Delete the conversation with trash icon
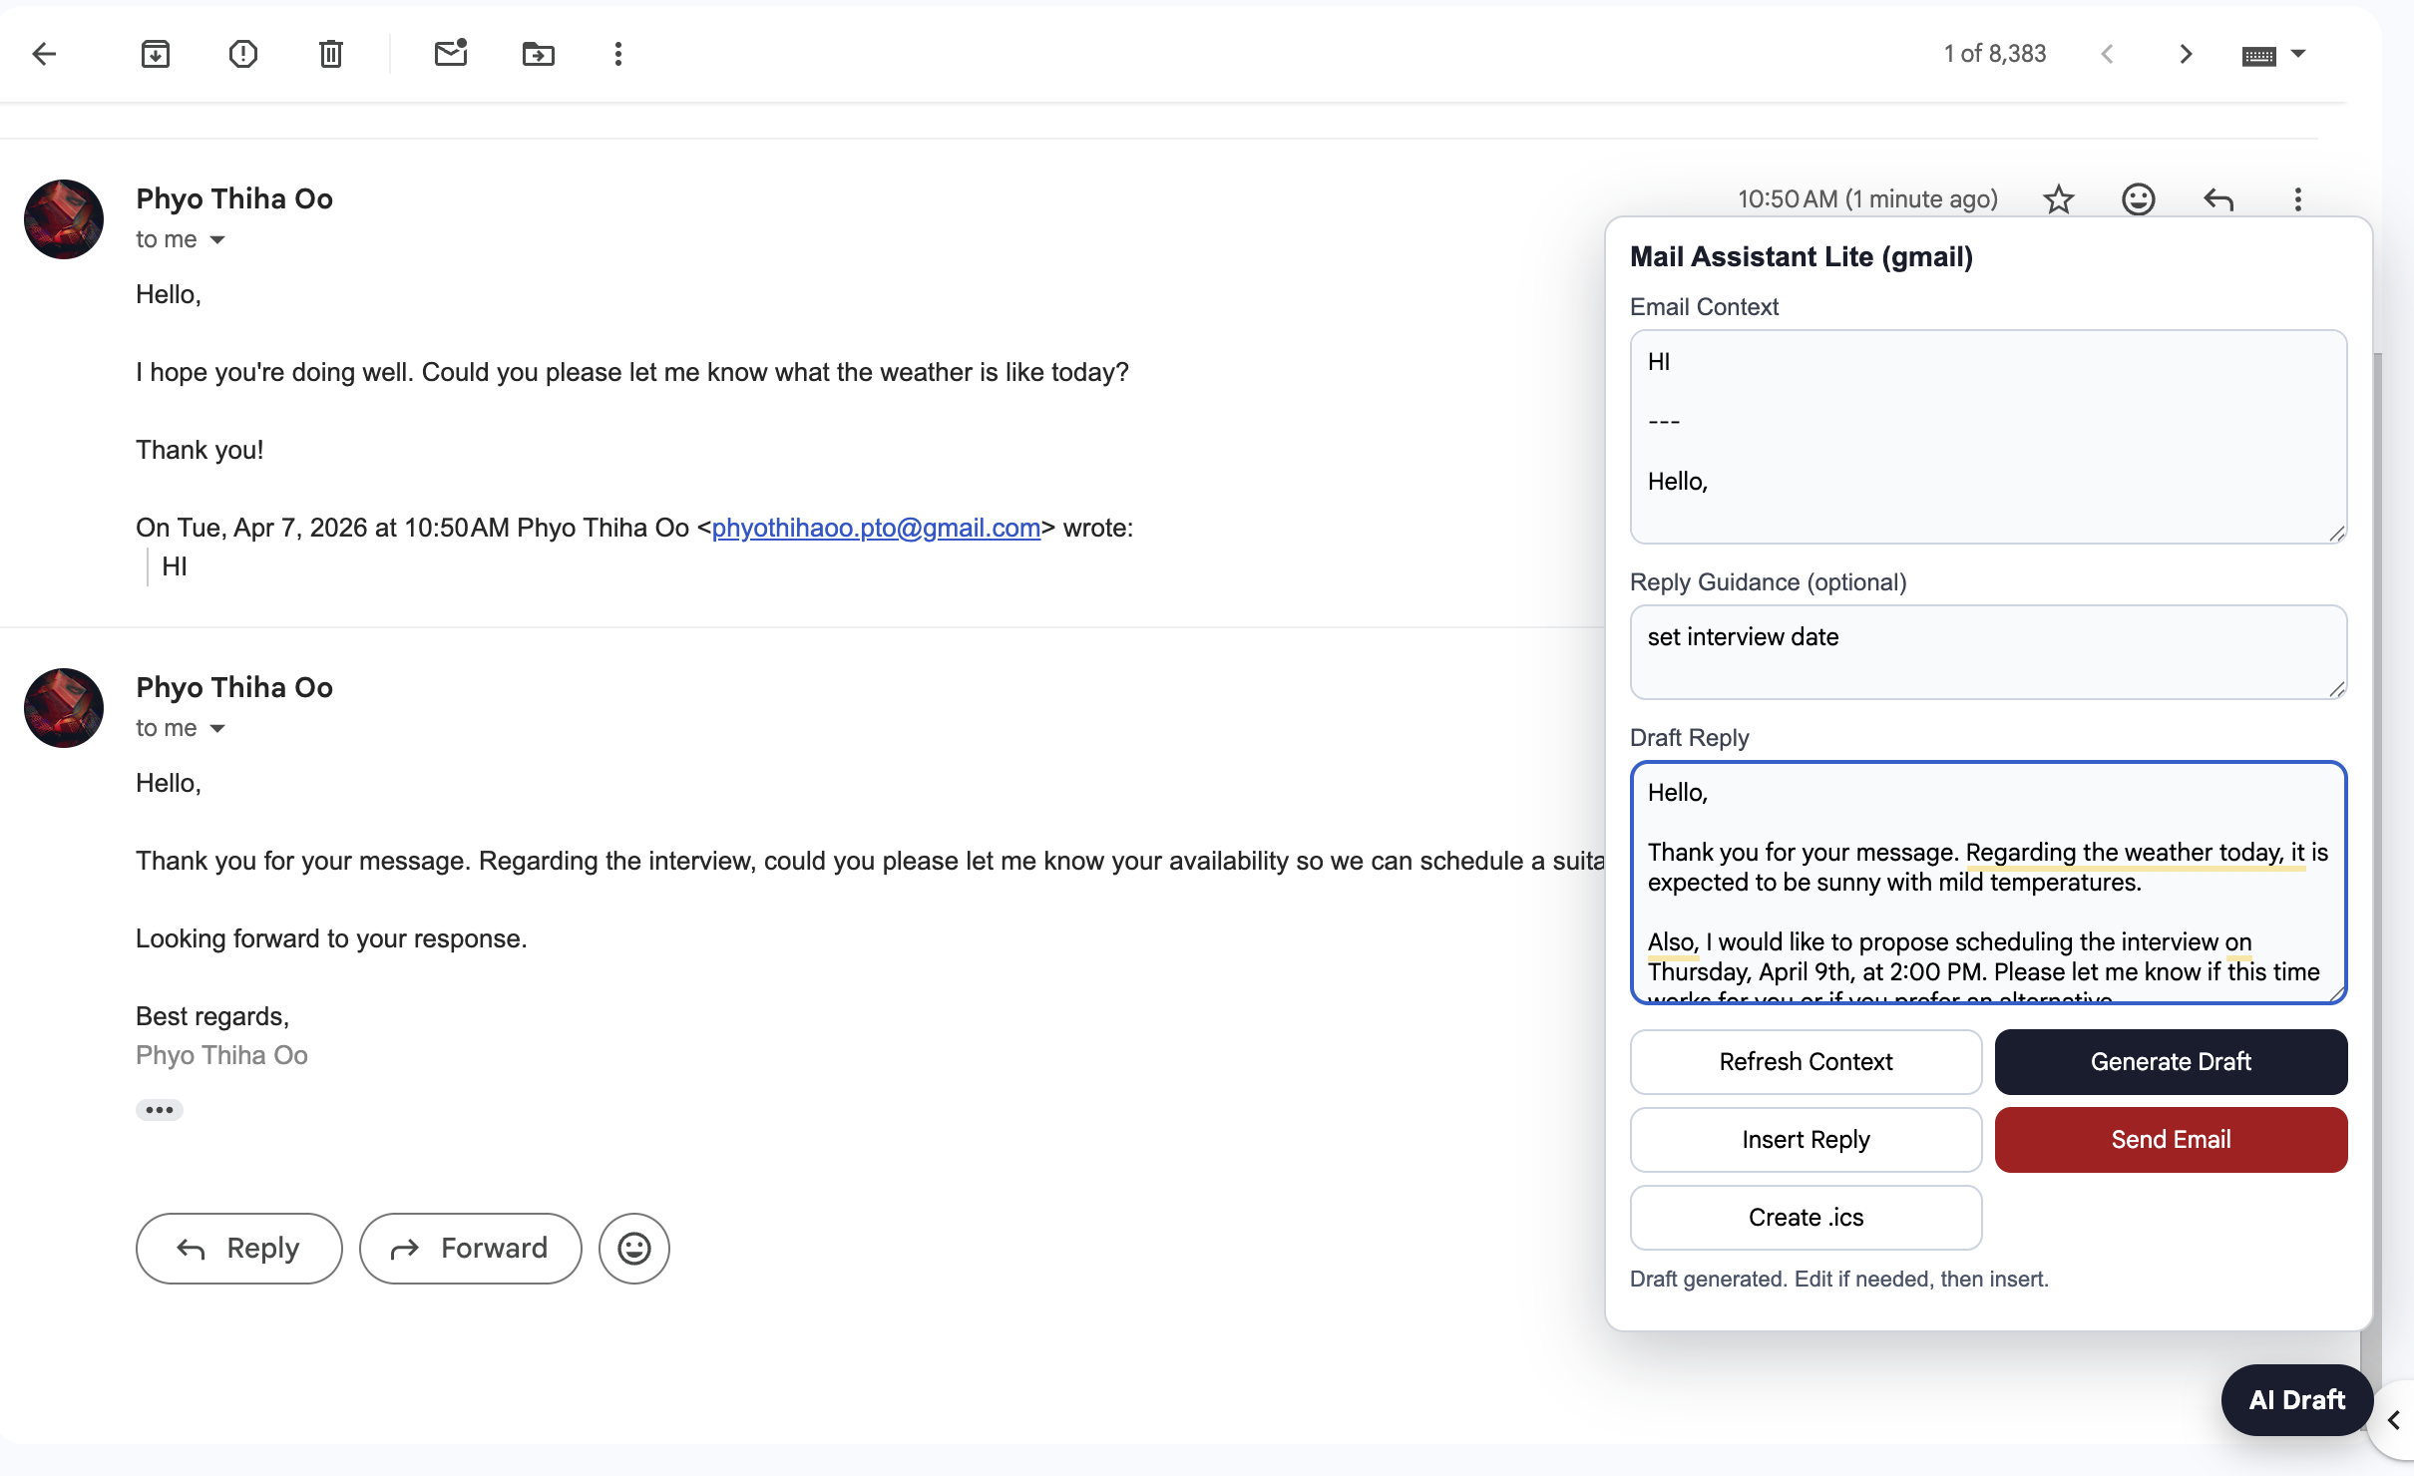Image resolution: width=2414 pixels, height=1476 pixels. [331, 54]
